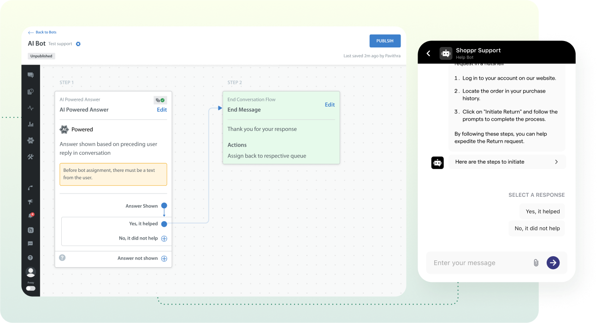Publish the AI Bot
The width and height of the screenshot is (602, 323).
pos(385,41)
